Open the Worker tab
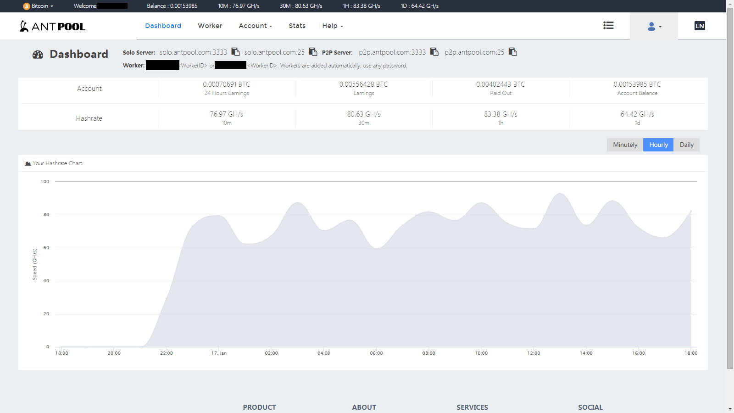This screenshot has height=413, width=734. 210,26
